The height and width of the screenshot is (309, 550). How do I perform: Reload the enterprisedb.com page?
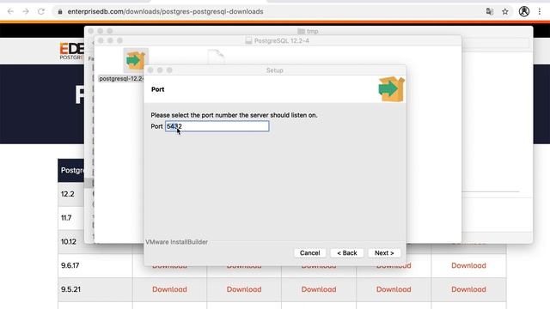[x=41, y=11]
